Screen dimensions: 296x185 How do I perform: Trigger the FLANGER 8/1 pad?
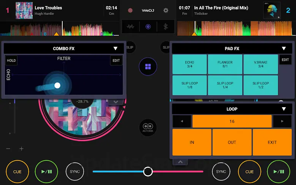(x=225, y=64)
